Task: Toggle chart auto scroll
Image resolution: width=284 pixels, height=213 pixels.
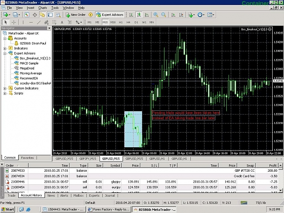Action: tap(173, 15)
